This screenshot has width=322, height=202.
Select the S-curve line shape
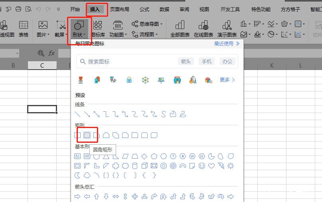[x=164, y=114]
